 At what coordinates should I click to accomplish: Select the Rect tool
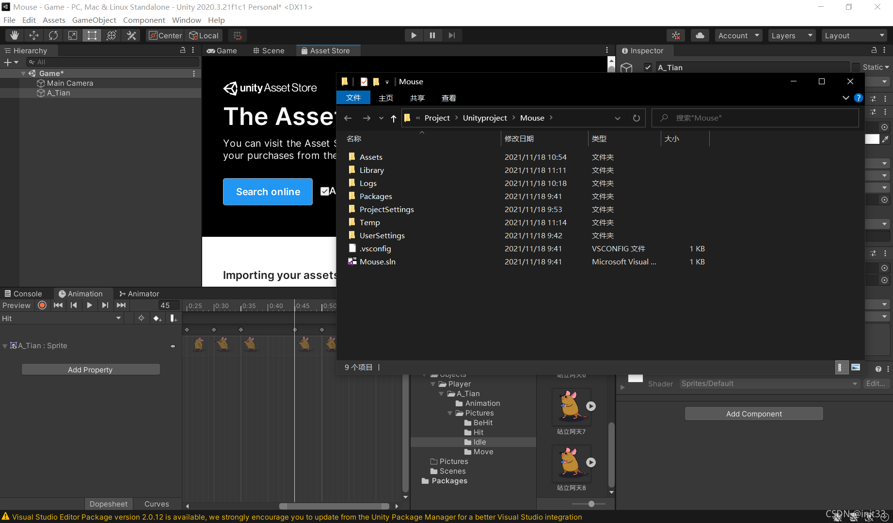click(x=92, y=35)
